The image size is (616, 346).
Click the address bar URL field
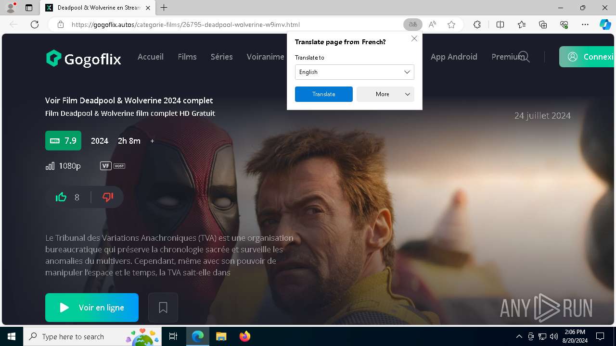point(236,25)
